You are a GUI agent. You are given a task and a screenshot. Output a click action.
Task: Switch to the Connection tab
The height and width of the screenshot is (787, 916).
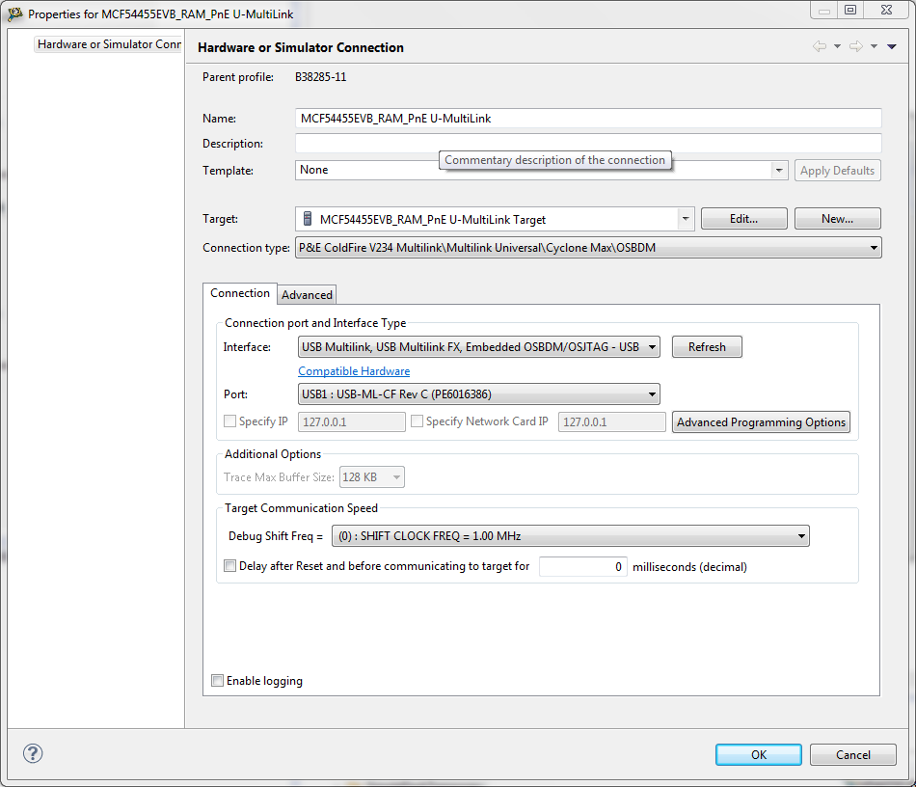(239, 293)
